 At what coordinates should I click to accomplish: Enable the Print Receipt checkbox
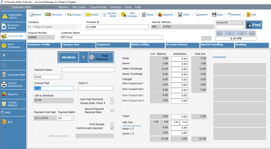112,124
